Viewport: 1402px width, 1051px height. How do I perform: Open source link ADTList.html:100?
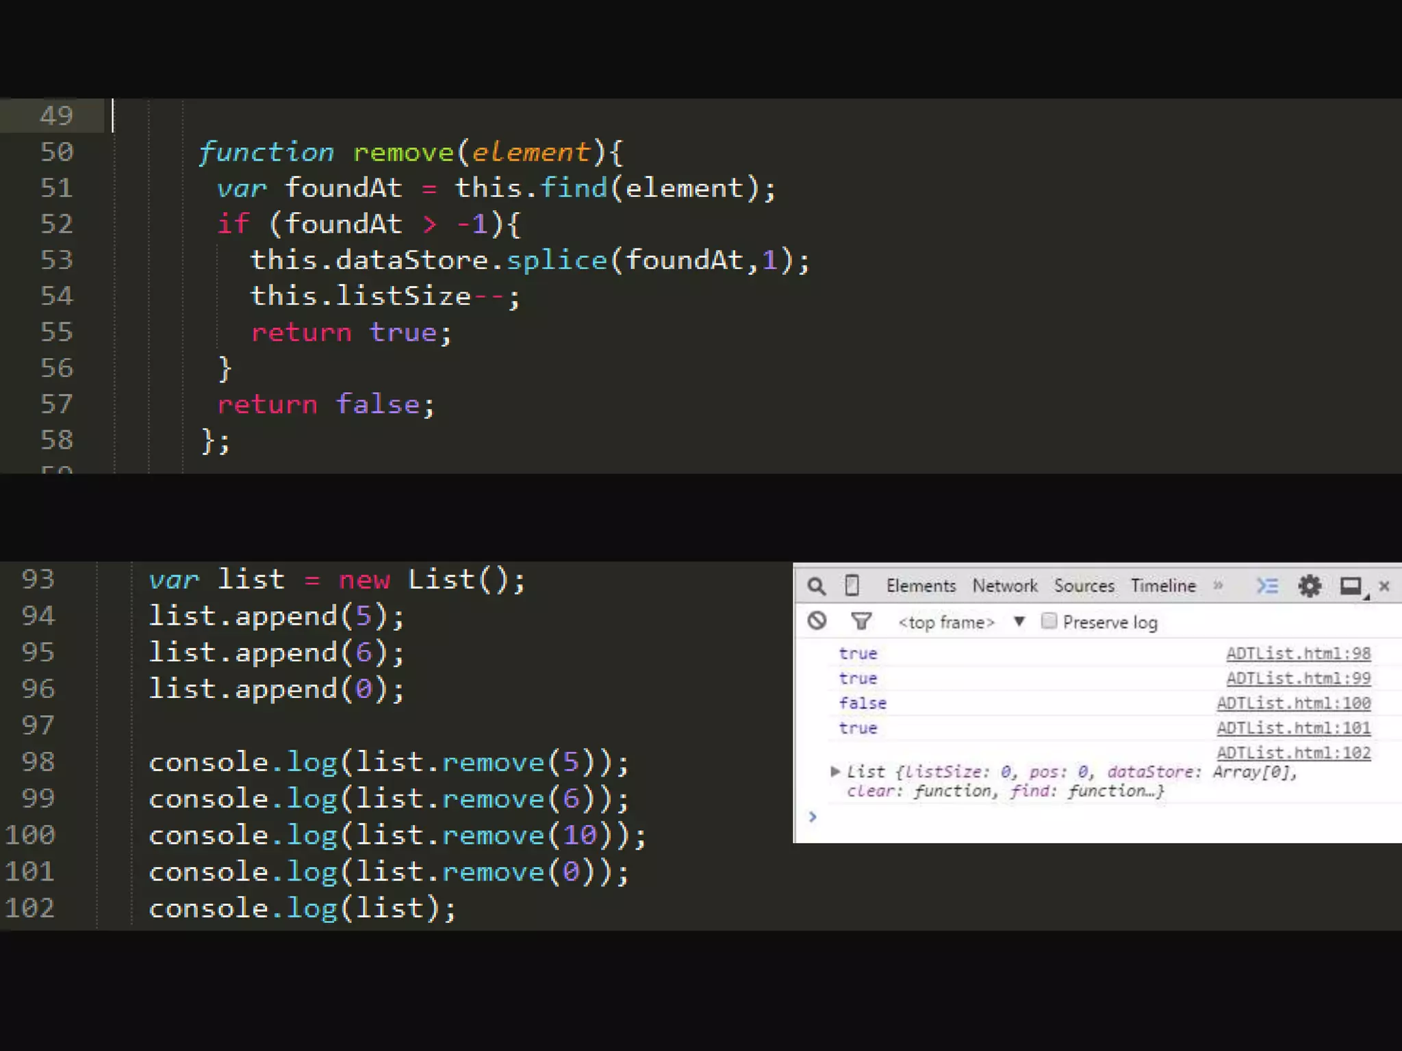click(x=1293, y=703)
